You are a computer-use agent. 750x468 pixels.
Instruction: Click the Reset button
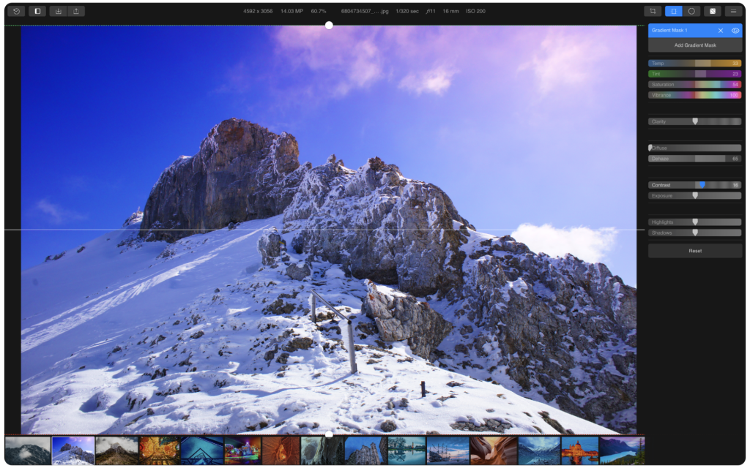(x=695, y=251)
